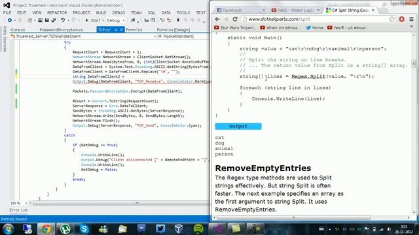The image size is (419, 235).
Task: Bookmark this page with the star icon
Action: [392, 19]
